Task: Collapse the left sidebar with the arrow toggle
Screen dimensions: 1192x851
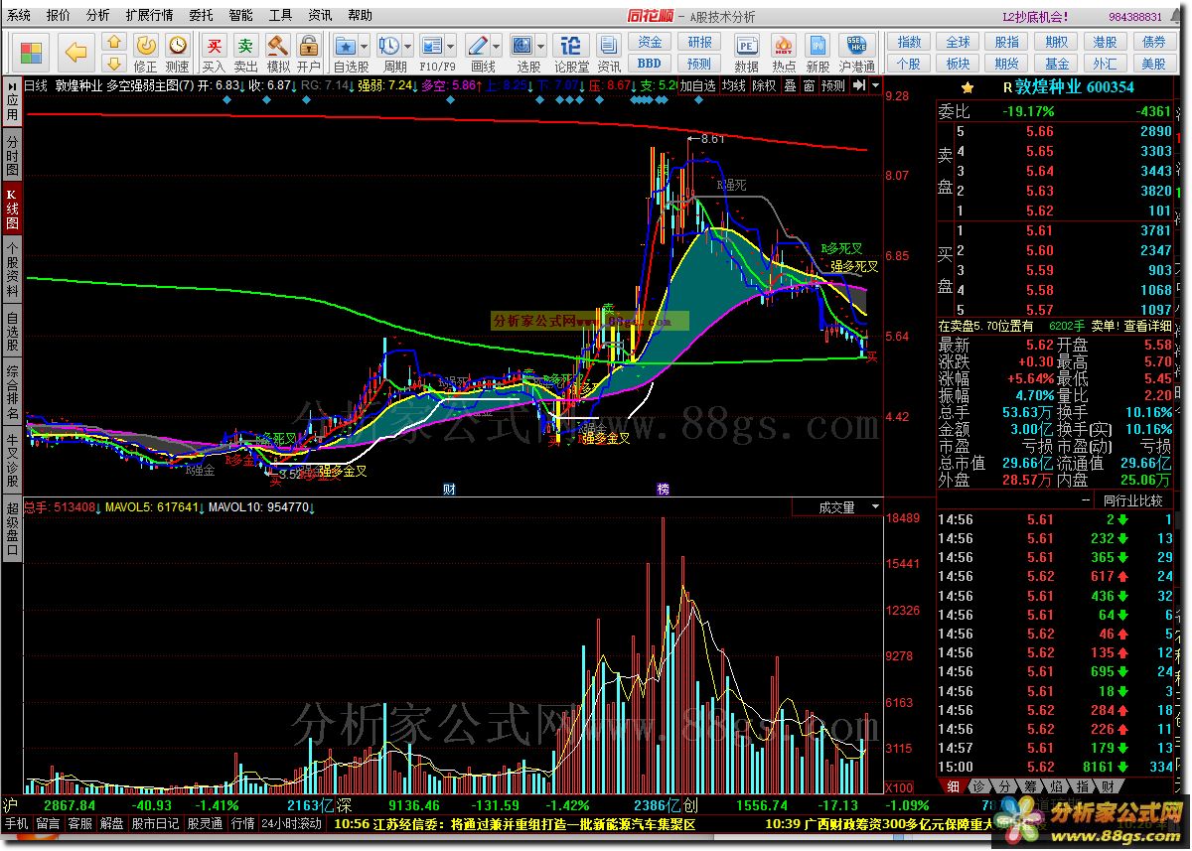Action: pos(11,85)
